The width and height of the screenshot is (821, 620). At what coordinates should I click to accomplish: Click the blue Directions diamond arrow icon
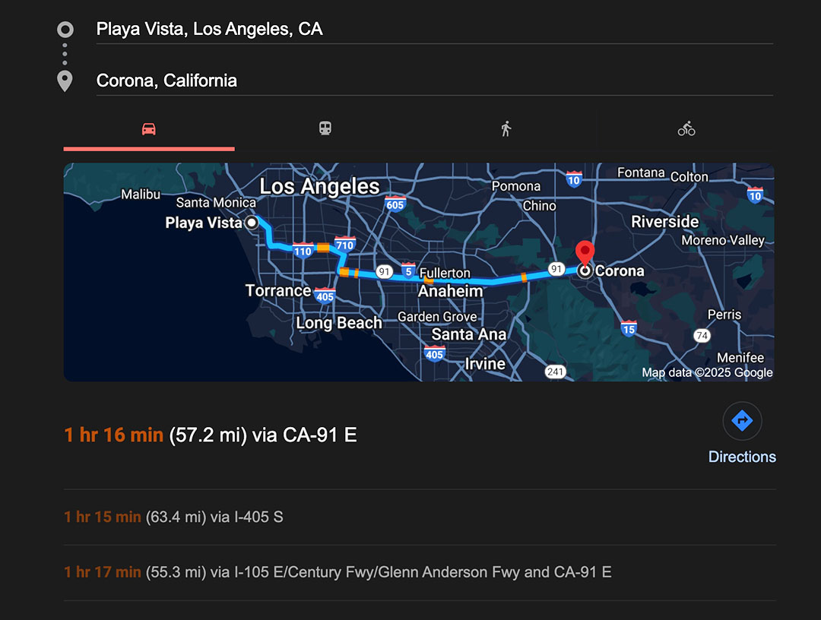click(x=742, y=421)
